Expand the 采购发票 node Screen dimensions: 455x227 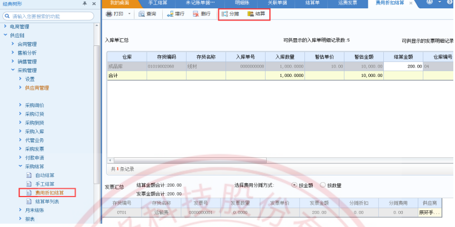[x=21, y=148]
